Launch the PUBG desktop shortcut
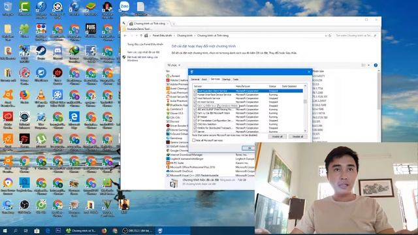Image resolution: width=418 pixels, height=235 pixels. pos(91,29)
